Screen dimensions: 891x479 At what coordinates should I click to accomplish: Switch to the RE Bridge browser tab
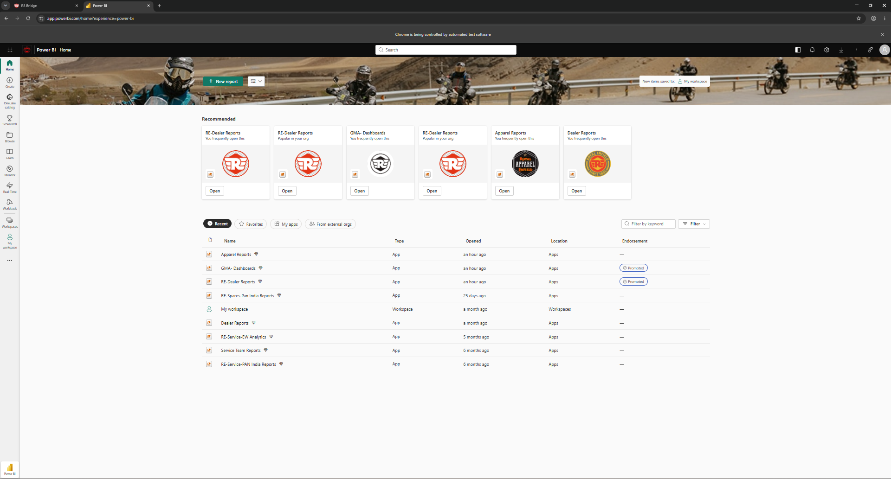(45, 6)
